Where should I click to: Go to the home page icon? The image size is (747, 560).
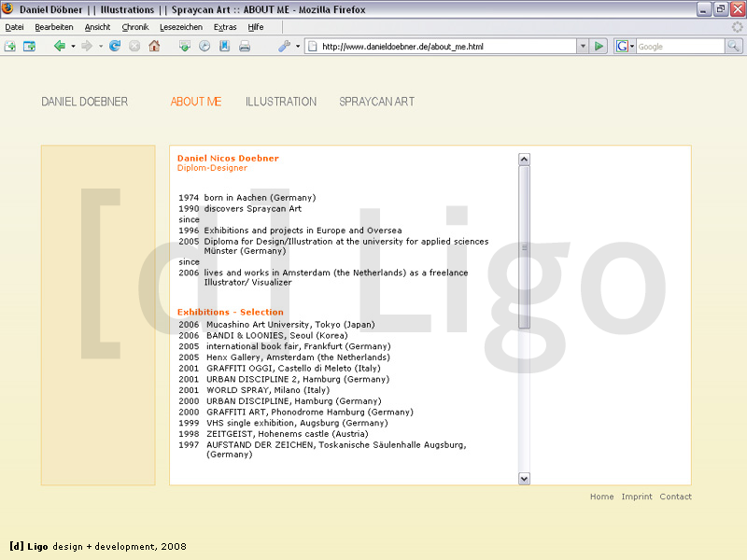(154, 46)
